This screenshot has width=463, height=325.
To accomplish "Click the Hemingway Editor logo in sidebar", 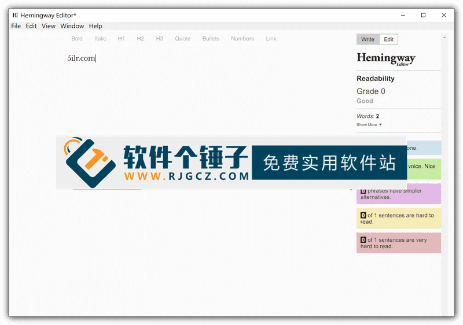I will (x=386, y=58).
